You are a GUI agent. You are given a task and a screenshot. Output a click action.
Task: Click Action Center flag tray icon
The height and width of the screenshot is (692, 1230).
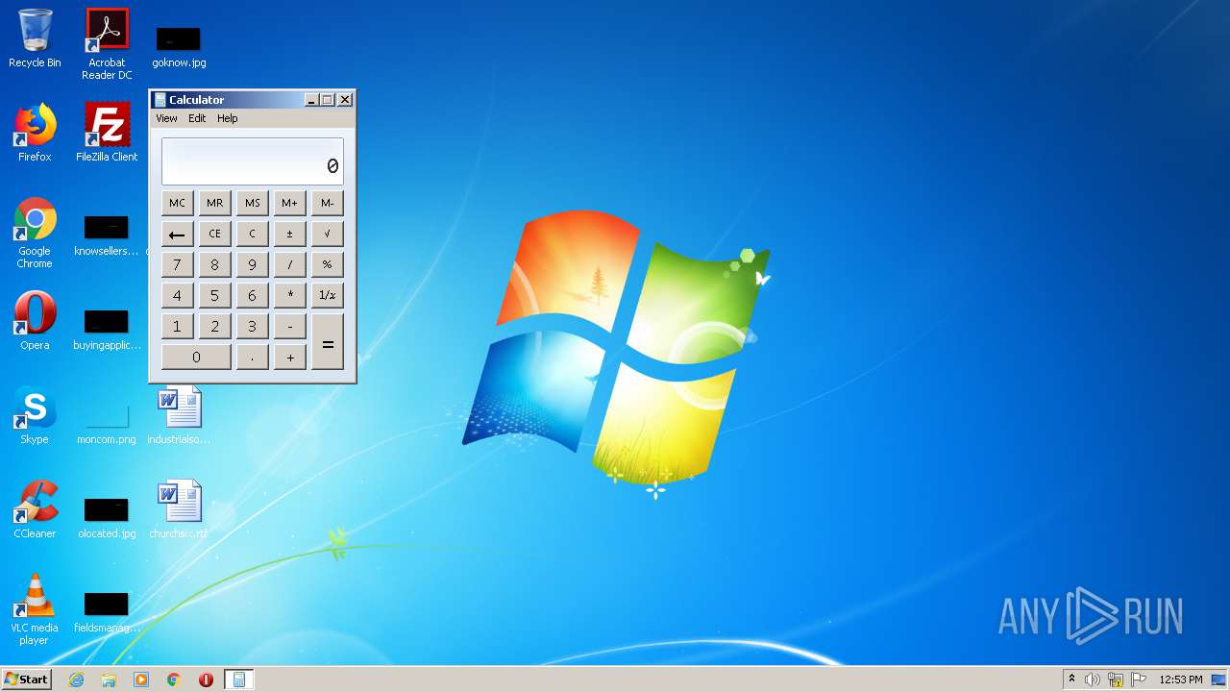(1139, 680)
